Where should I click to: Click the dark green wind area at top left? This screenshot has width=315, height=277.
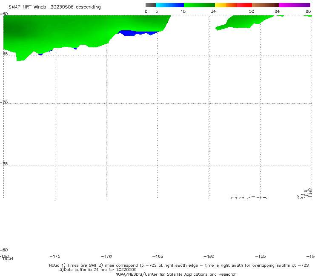(12, 28)
